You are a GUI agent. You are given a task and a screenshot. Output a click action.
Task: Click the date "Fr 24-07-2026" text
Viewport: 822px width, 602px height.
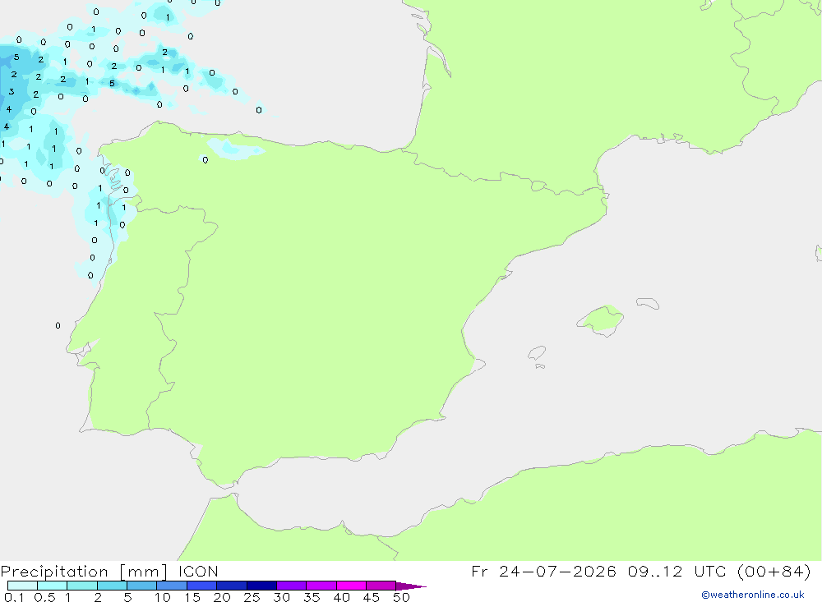pyautogui.click(x=543, y=571)
